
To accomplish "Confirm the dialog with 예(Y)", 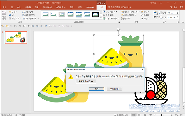I will (x=96, y=89).
